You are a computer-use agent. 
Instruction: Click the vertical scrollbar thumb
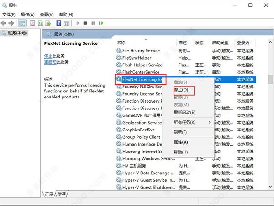point(270,79)
